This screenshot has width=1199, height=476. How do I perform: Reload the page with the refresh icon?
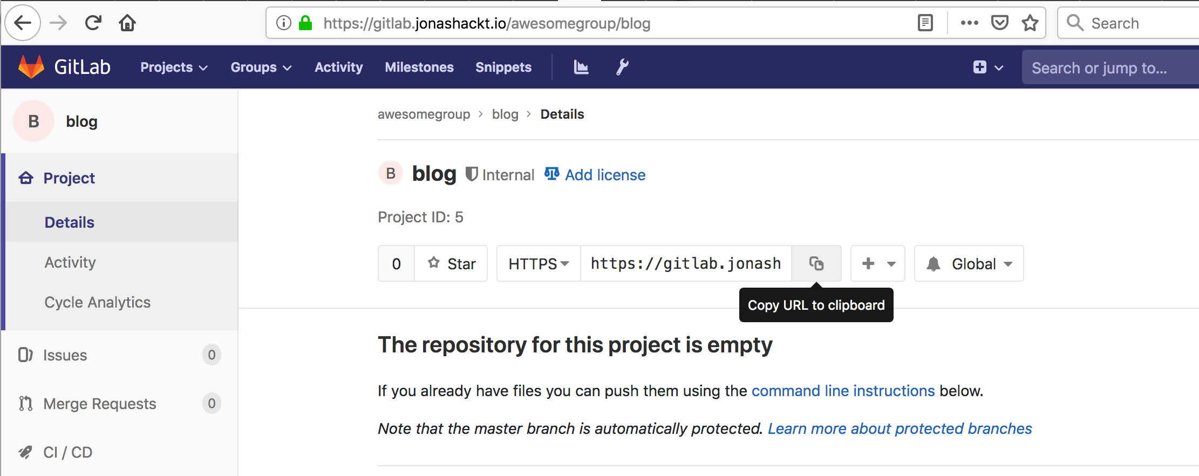tap(93, 23)
